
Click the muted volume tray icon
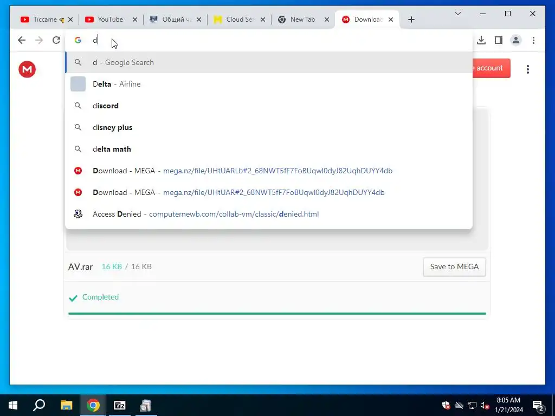pos(485,405)
